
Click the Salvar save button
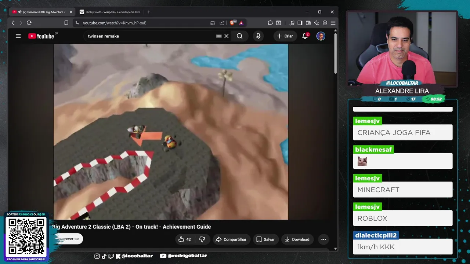265,239
